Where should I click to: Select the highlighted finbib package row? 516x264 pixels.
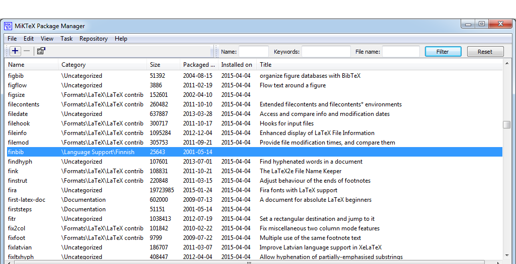click(x=255, y=152)
